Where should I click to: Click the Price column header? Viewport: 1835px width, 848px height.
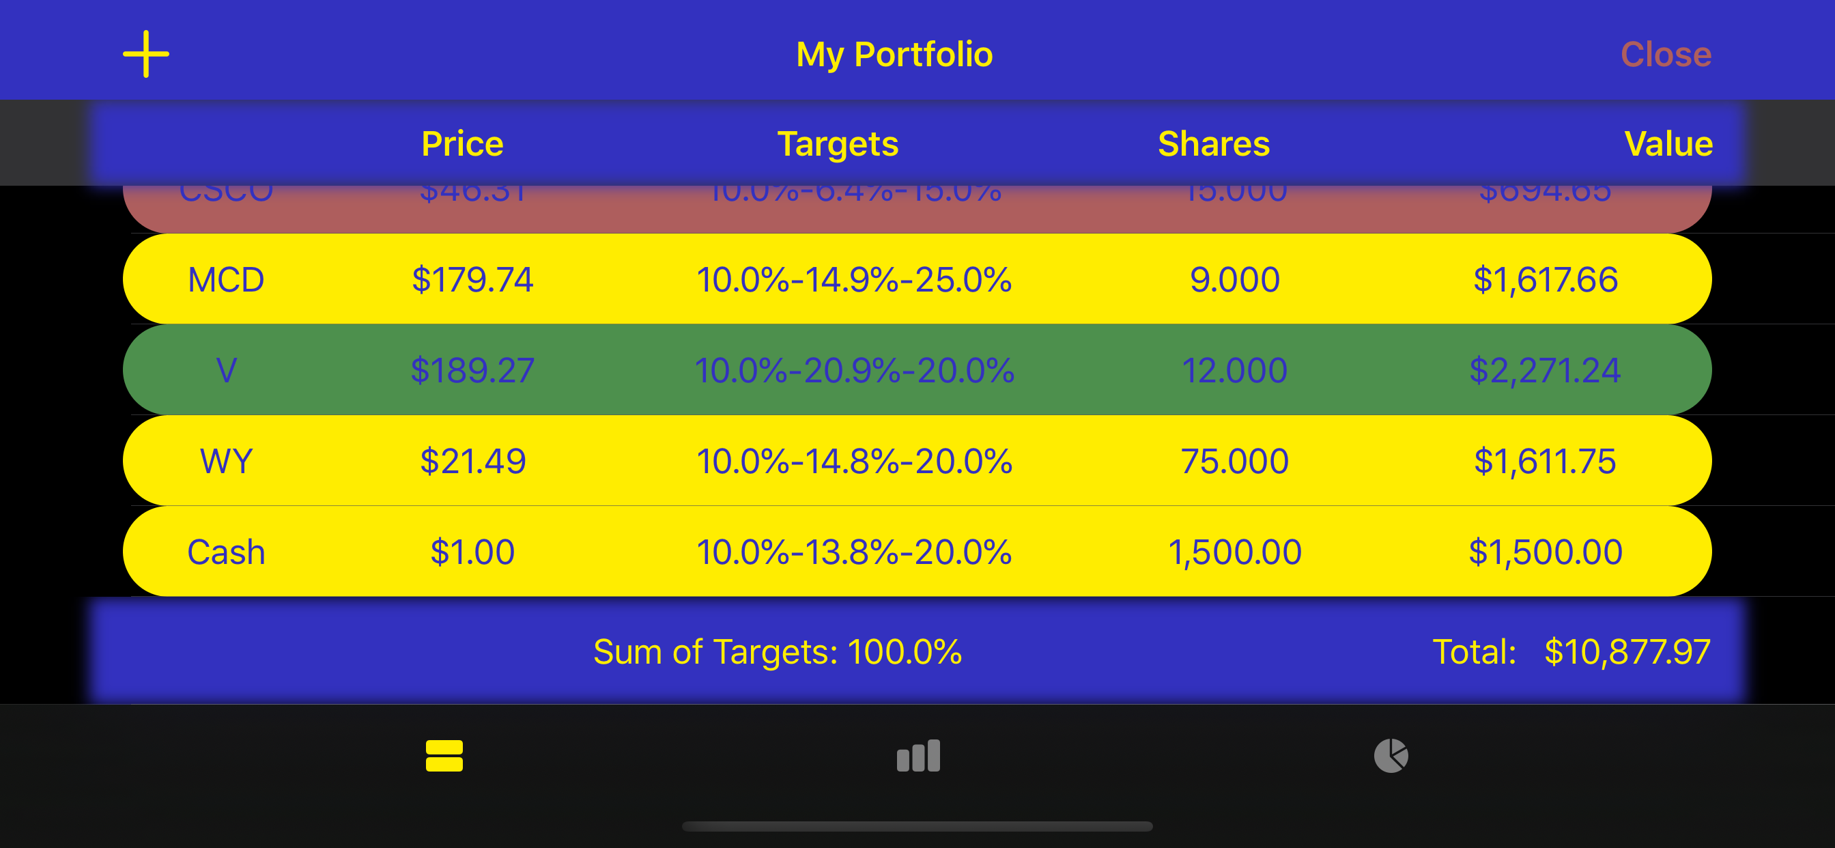[462, 144]
